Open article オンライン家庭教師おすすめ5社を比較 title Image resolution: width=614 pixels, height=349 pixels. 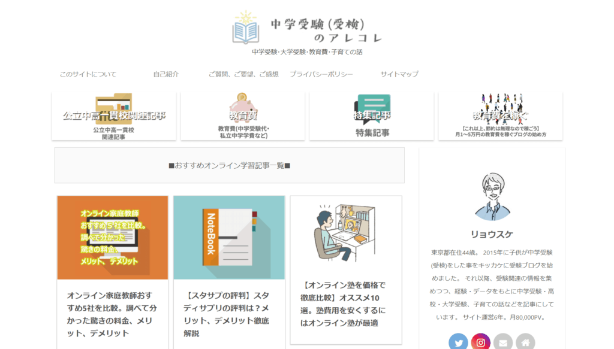[x=112, y=314]
